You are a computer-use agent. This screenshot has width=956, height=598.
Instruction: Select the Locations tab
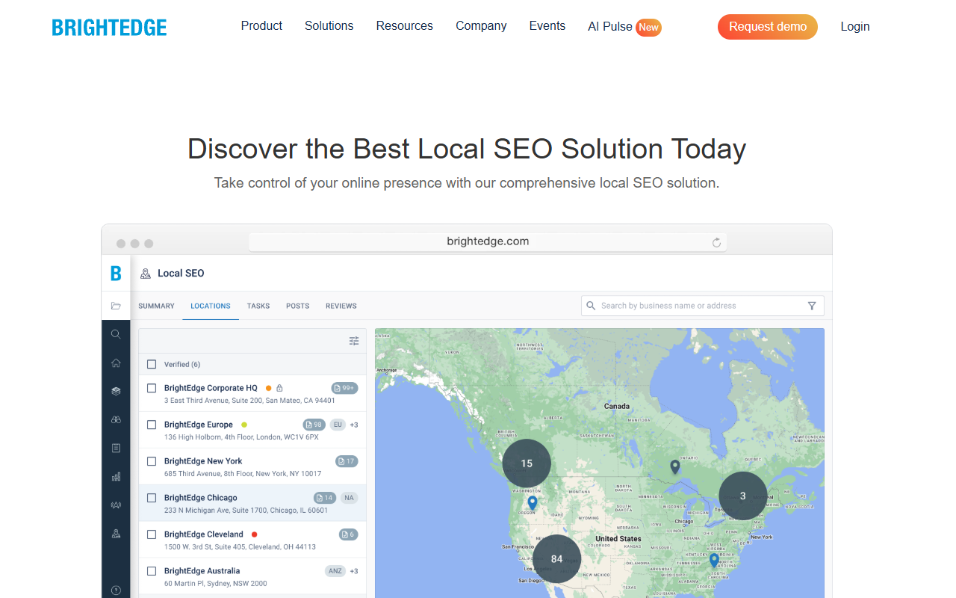(211, 306)
